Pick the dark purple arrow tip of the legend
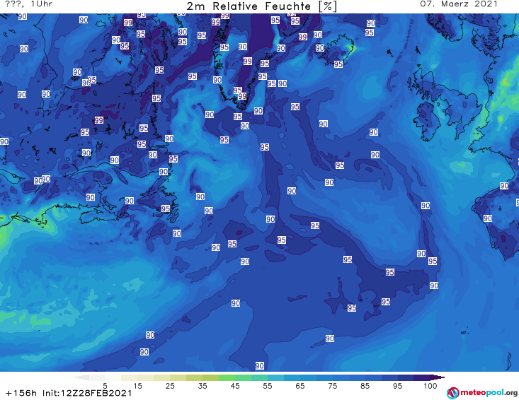This screenshot has height=400, width=519. tap(438, 377)
